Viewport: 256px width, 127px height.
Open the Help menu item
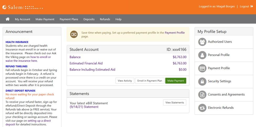pyautogui.click(x=118, y=19)
